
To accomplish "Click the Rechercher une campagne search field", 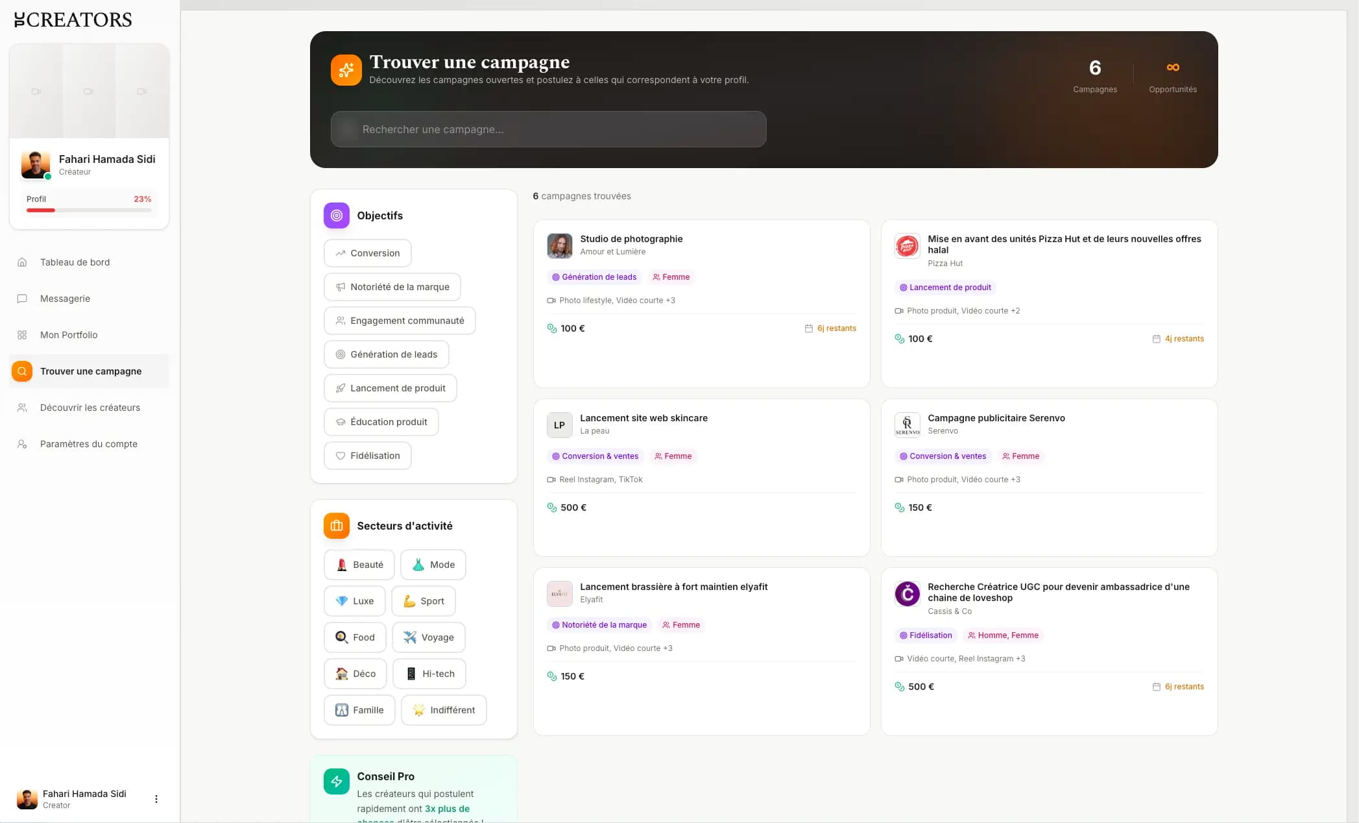I will coord(548,129).
